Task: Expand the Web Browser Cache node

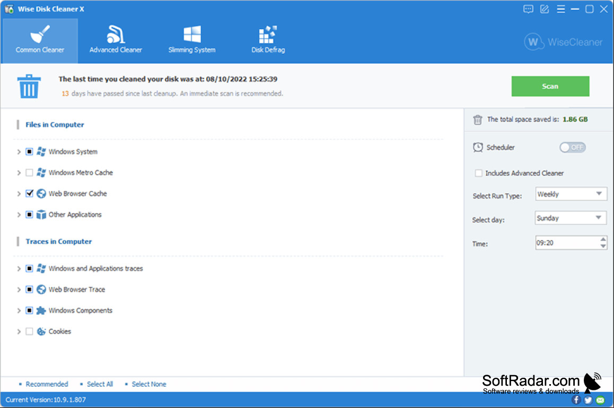Action: (19, 194)
